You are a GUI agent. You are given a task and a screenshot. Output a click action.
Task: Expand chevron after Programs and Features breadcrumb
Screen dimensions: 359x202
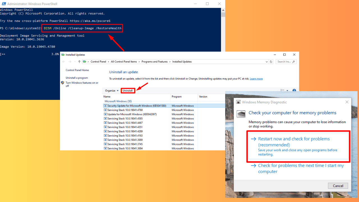point(170,62)
